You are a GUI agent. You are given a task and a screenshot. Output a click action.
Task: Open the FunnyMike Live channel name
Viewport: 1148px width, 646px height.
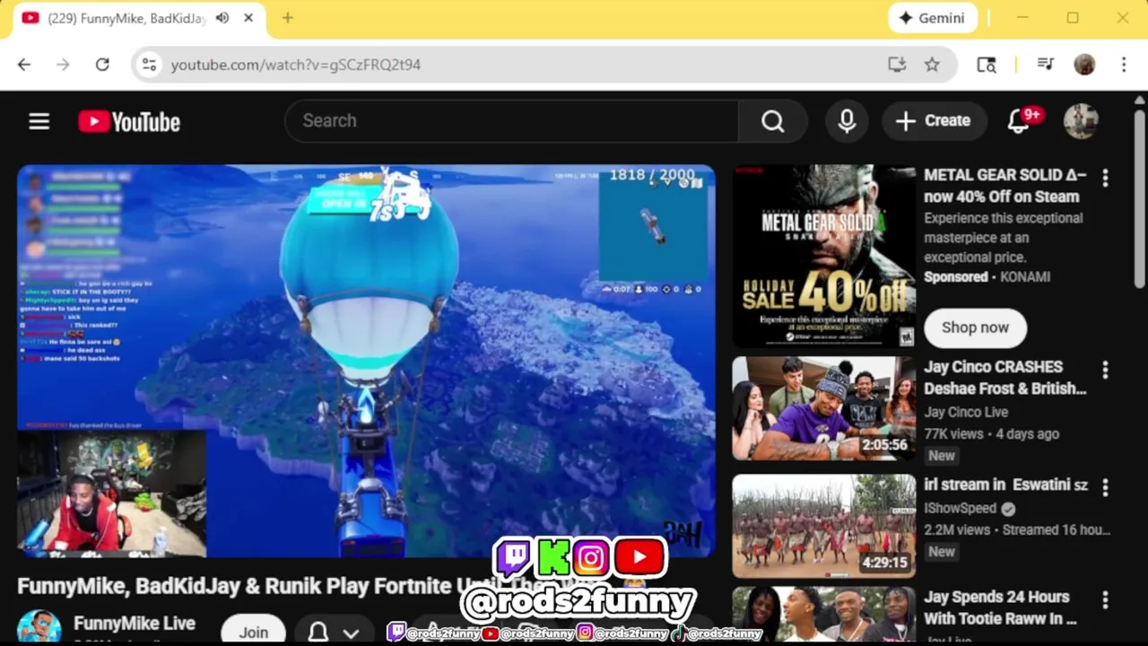pos(135,623)
